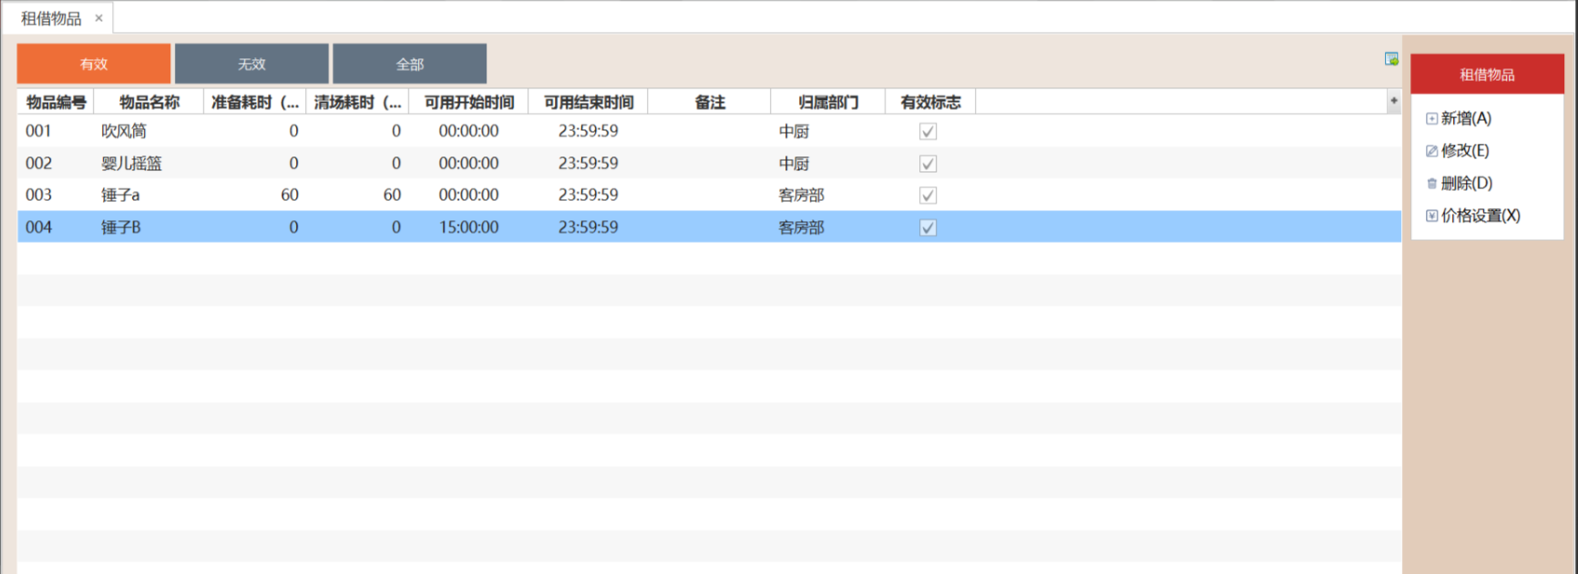This screenshot has height=574, width=1578.
Task: Select the 15:00:00 start time cell
Action: (x=468, y=227)
